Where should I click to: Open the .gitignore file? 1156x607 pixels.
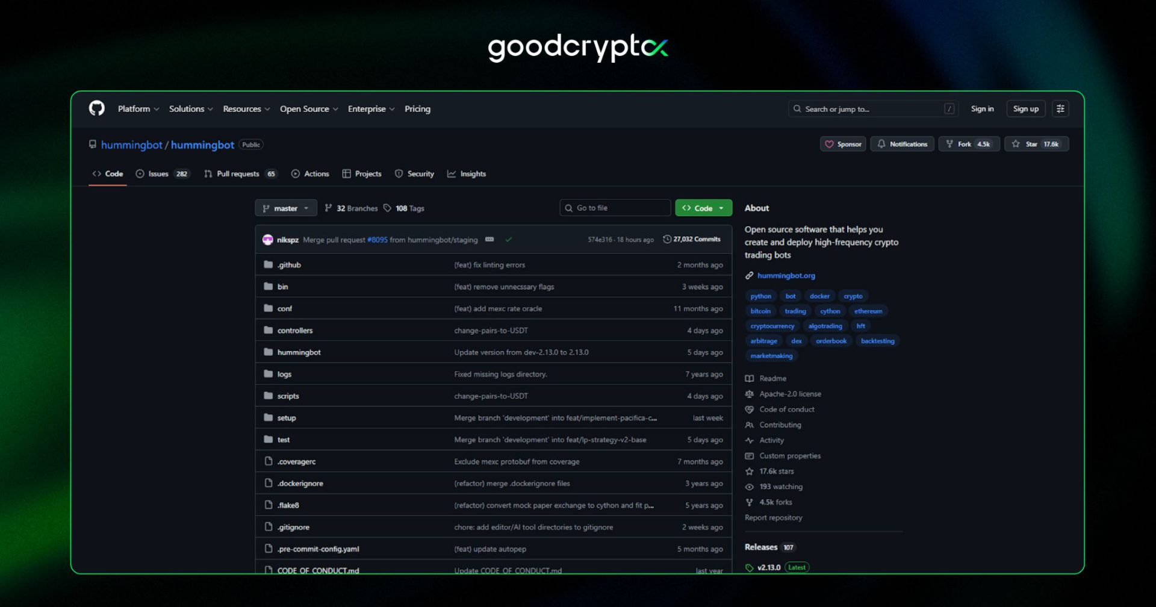(293, 528)
